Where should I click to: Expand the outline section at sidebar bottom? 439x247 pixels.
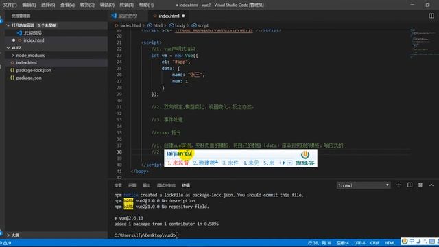(x=8, y=235)
